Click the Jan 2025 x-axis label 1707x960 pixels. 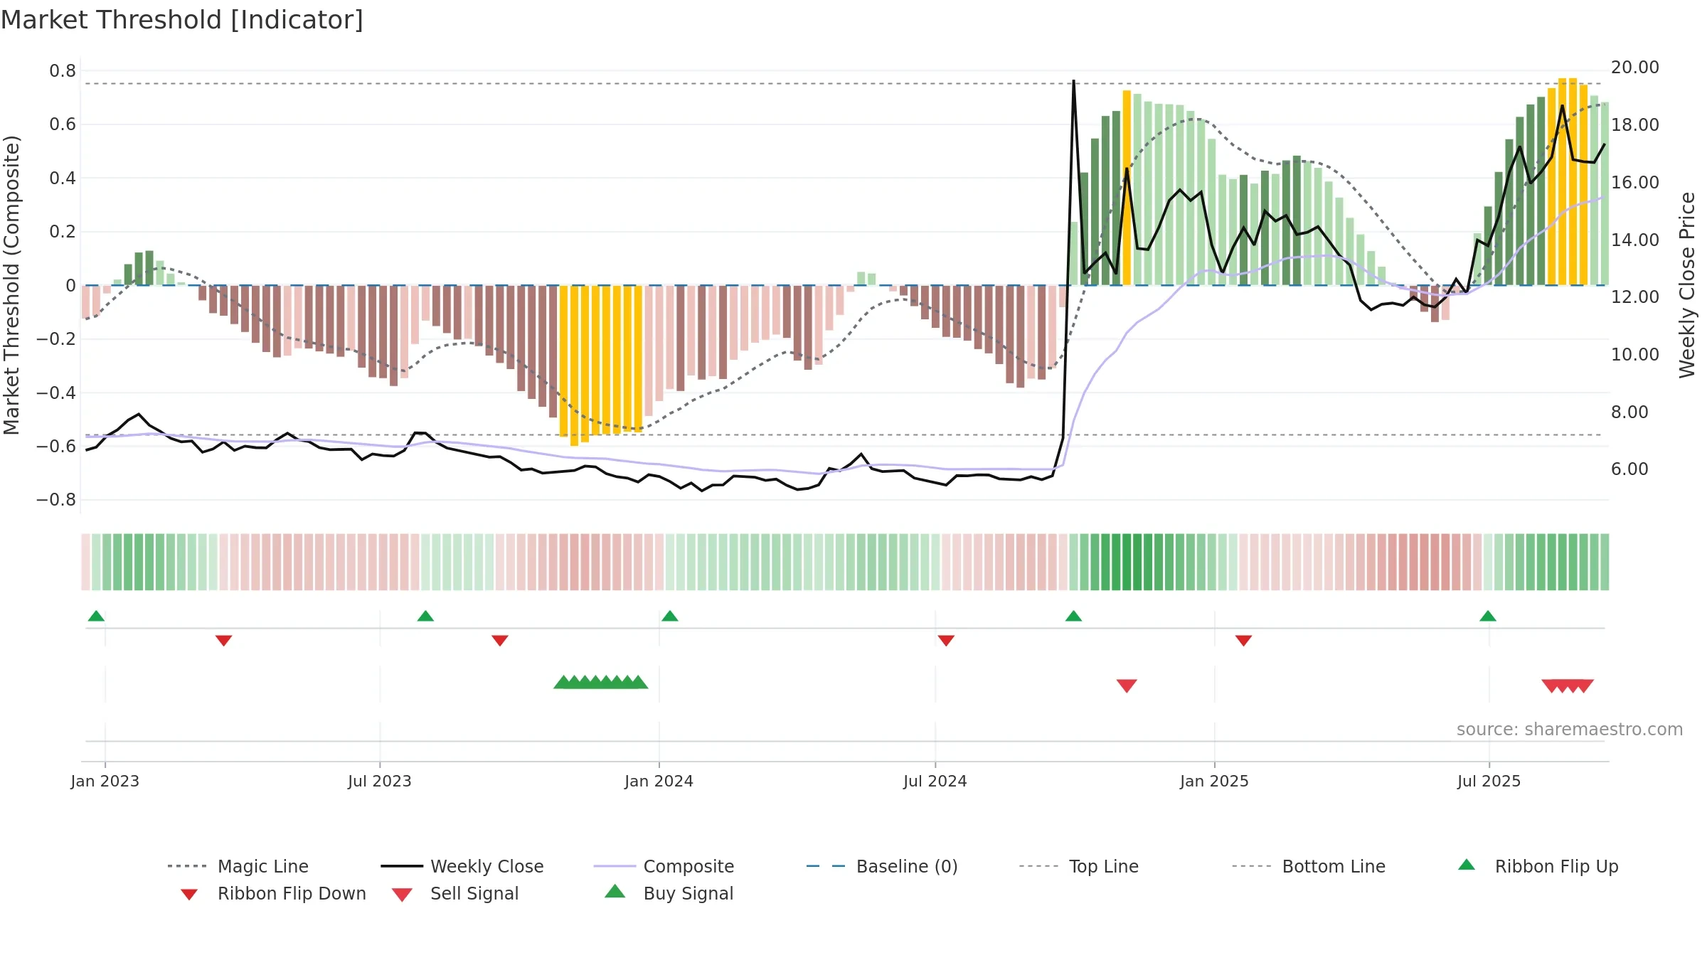1214,781
